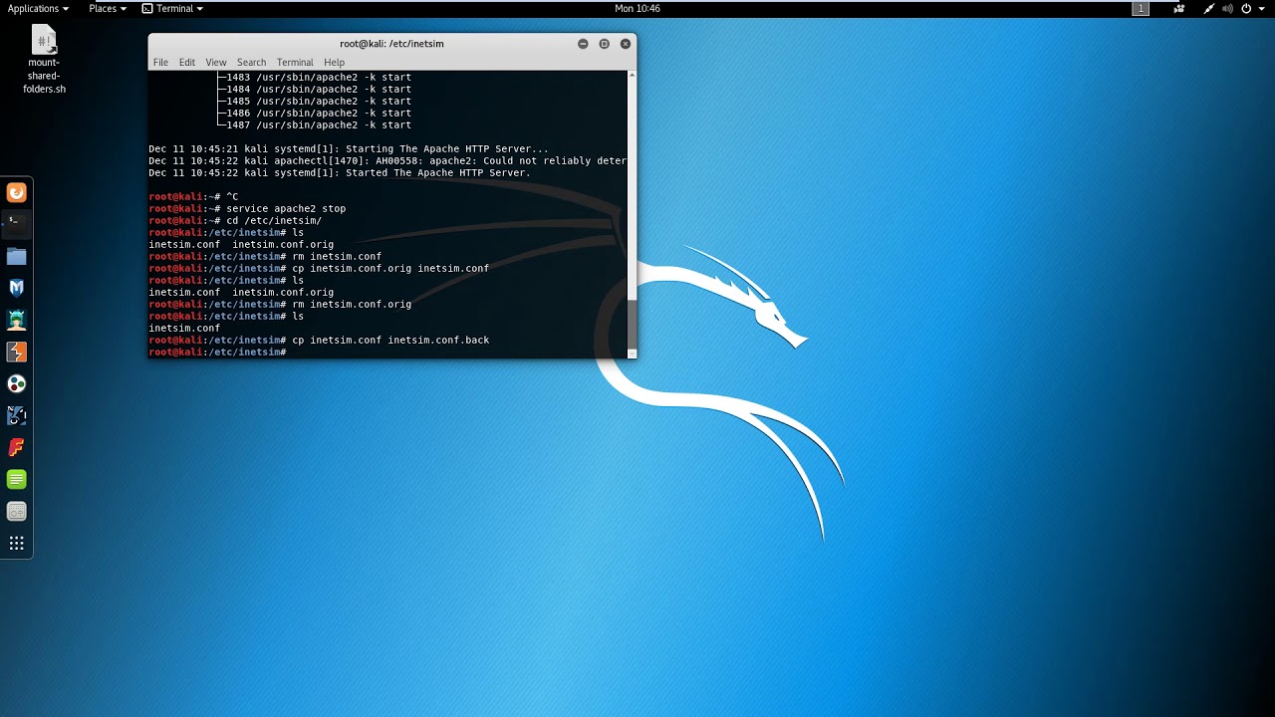The image size is (1275, 717).
Task: Launch Faraday red F icon in dock
Action: coord(16,448)
